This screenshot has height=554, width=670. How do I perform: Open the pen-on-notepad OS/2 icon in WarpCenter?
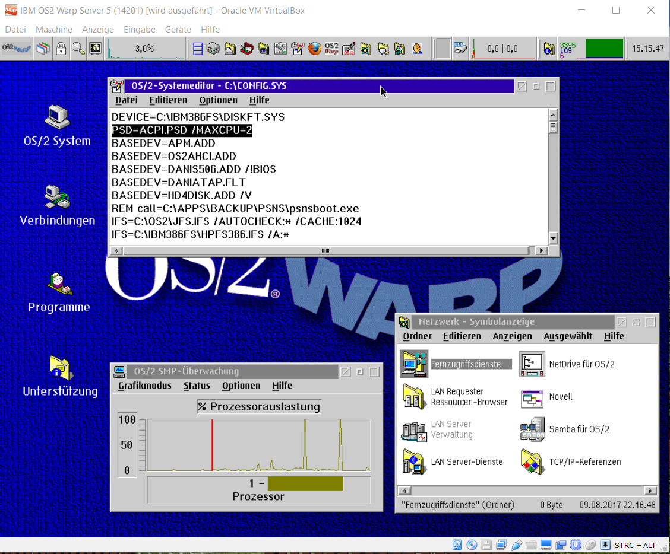pyautogui.click(x=349, y=49)
